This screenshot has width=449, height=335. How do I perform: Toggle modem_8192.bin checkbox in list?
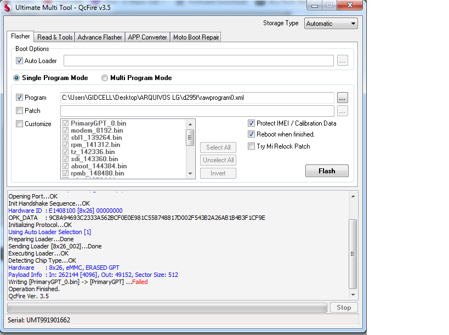click(66, 130)
